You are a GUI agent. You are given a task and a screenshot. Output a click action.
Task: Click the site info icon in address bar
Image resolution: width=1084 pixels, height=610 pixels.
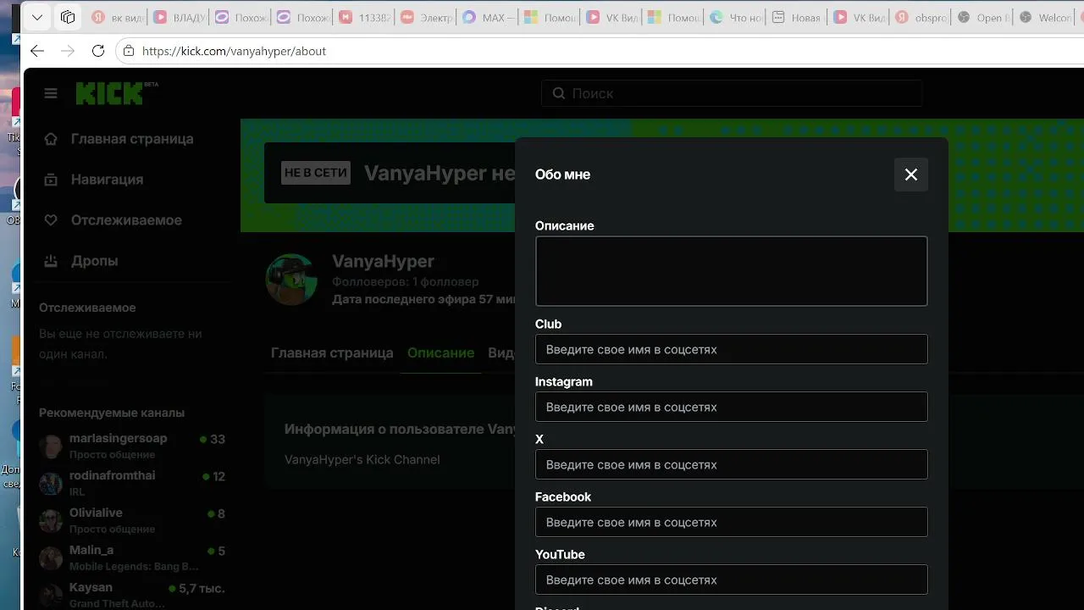(x=129, y=51)
